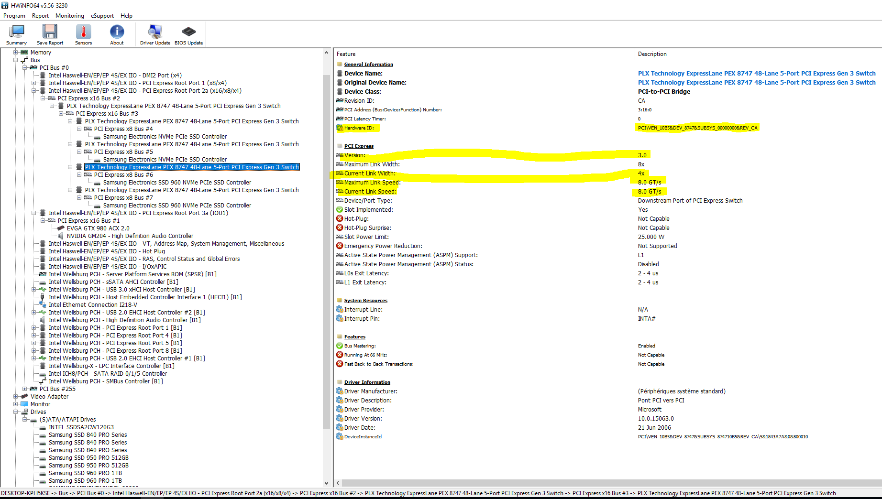This screenshot has height=499, width=882.
Task: Collapse the (S)ATA/ATAPI Drives node
Action: (25, 420)
